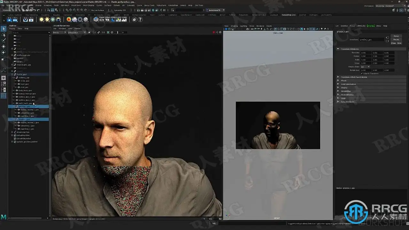
Task: Select clothing_grp in the Outliner
Action: [x=24, y=78]
